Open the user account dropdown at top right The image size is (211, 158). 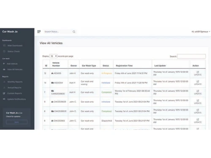[x=201, y=32]
